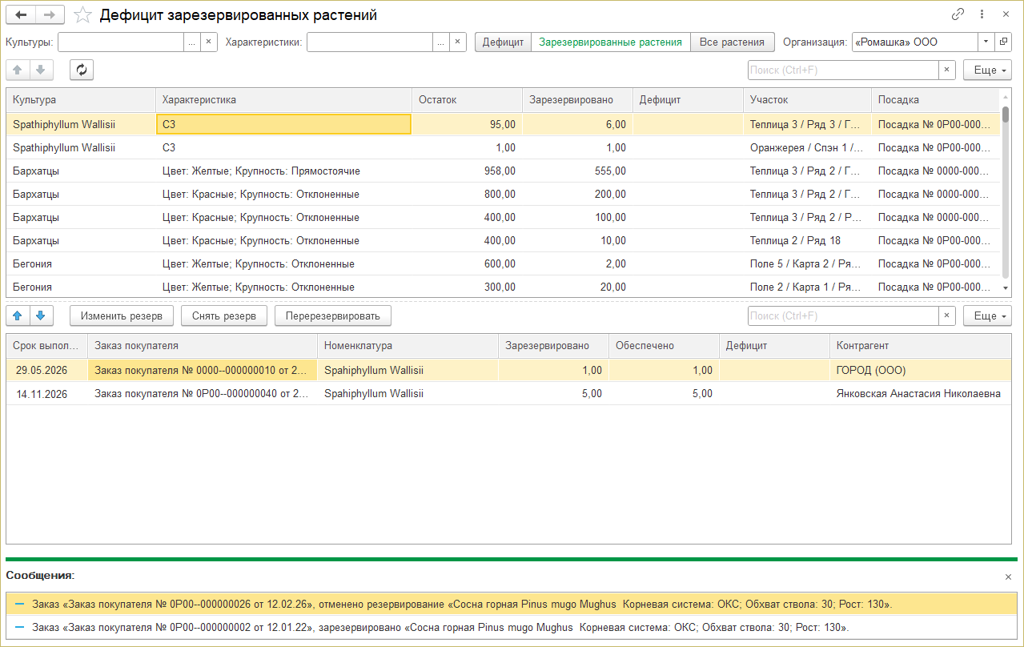
Task: Copy link to this form
Action: pos(958,14)
